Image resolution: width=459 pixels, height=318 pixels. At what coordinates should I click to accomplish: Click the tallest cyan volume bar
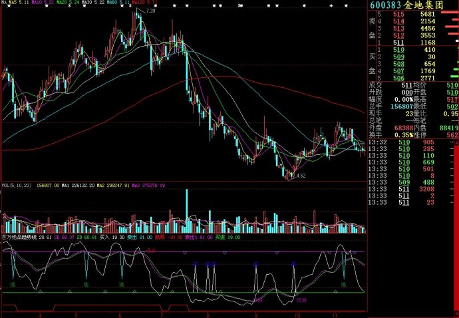point(187,211)
